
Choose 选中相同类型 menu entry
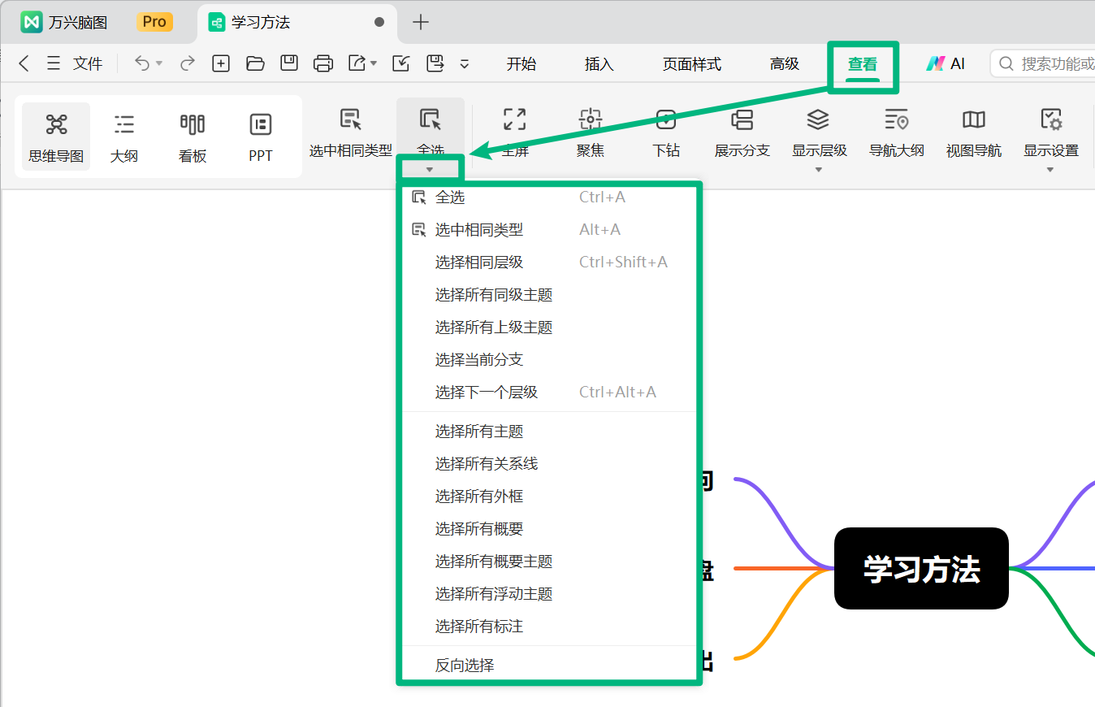(548, 230)
